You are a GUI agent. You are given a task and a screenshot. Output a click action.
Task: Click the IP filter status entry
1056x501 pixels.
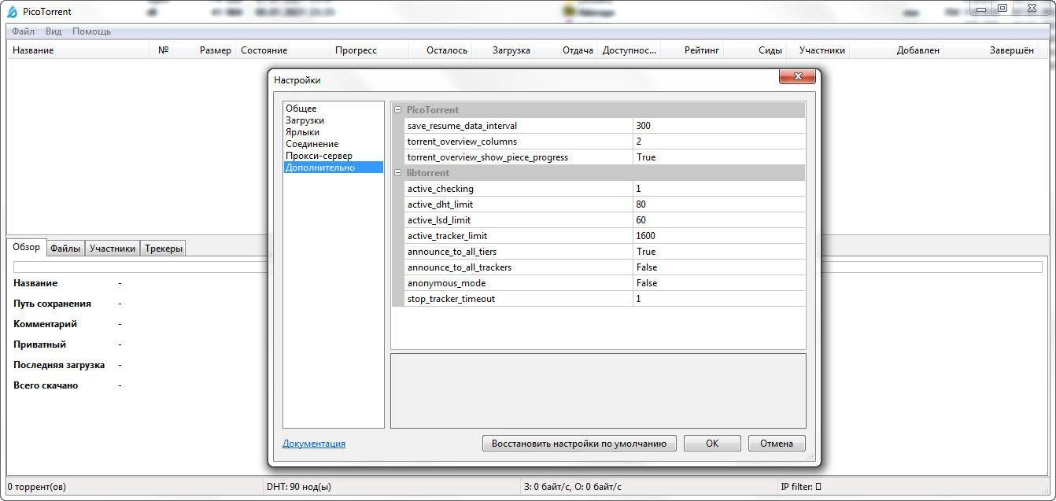801,487
